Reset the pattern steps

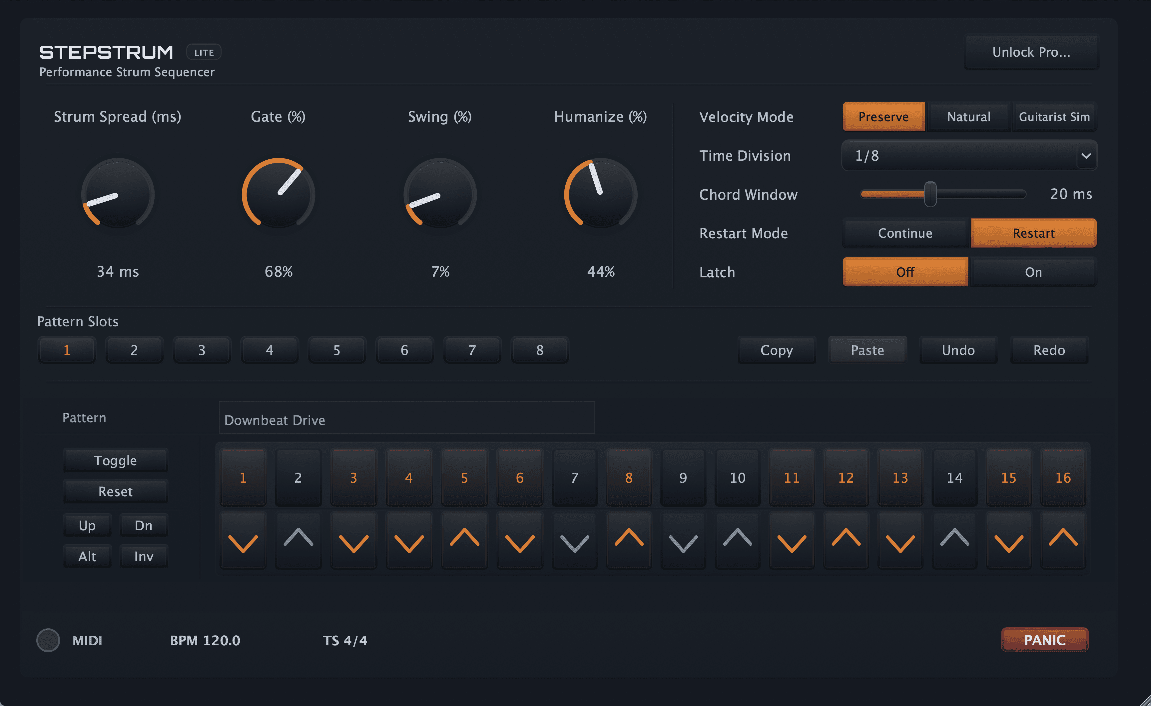coord(115,491)
